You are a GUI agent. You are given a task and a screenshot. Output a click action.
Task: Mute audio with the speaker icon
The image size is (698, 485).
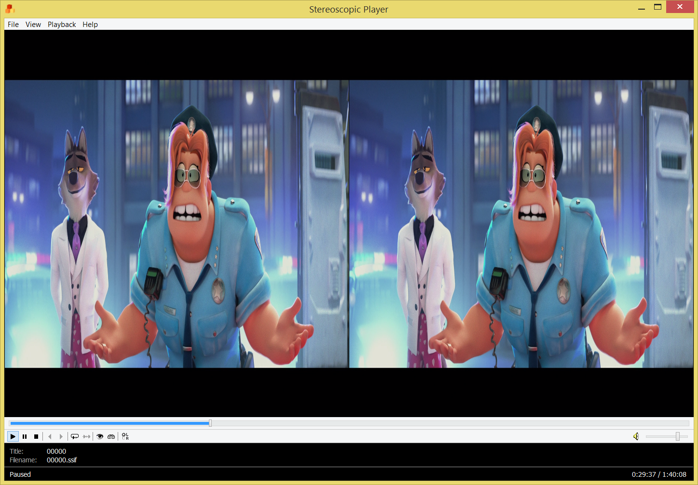tap(636, 436)
